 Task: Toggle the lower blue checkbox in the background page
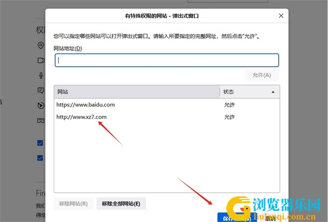tap(40, 158)
